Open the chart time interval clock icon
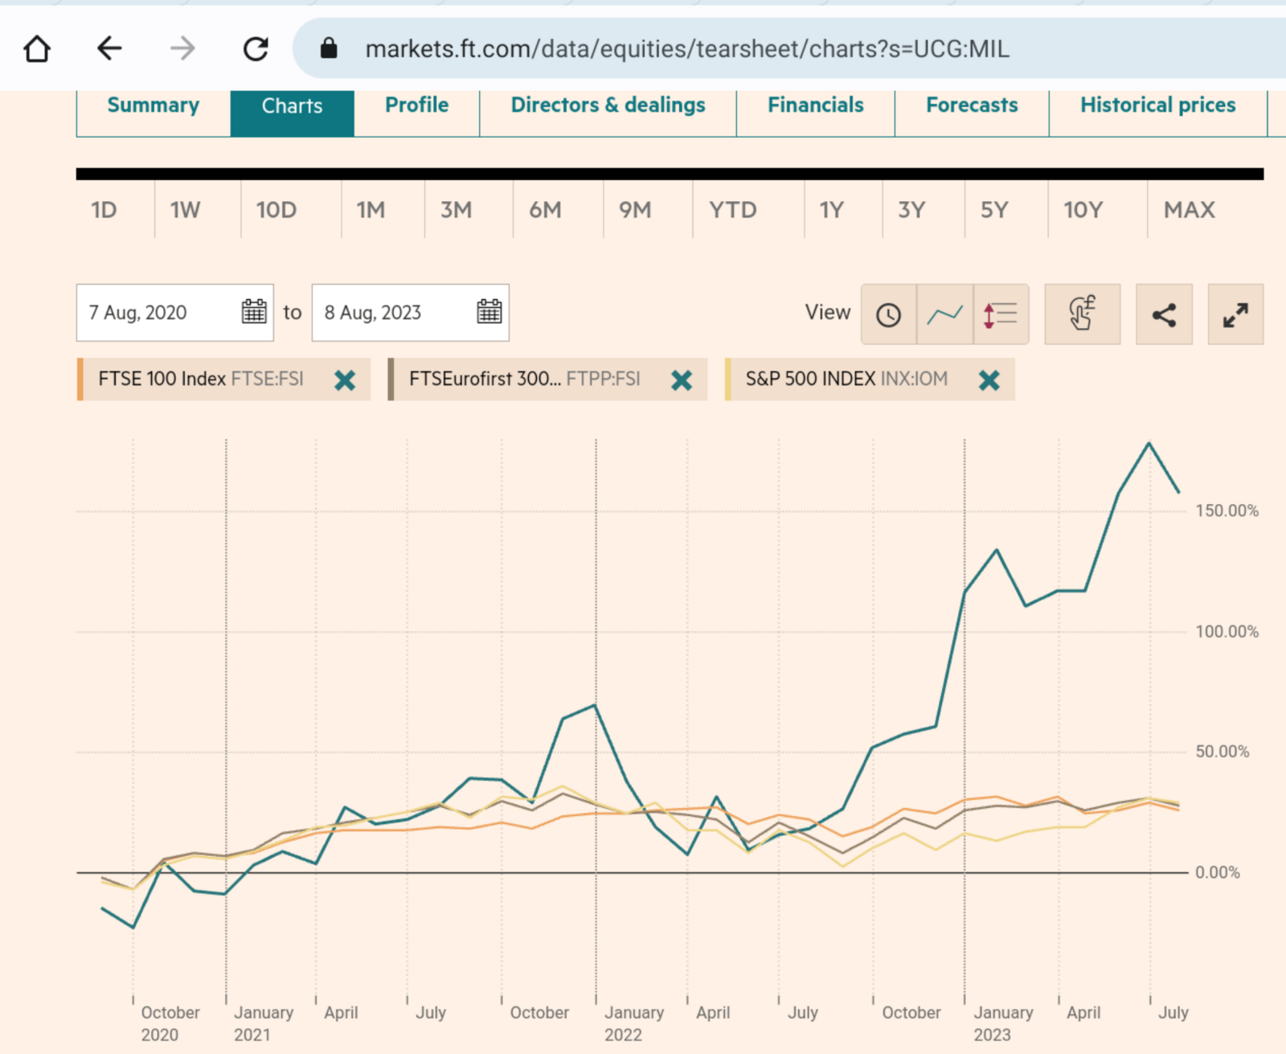The image size is (1286, 1054). pyautogui.click(x=888, y=314)
